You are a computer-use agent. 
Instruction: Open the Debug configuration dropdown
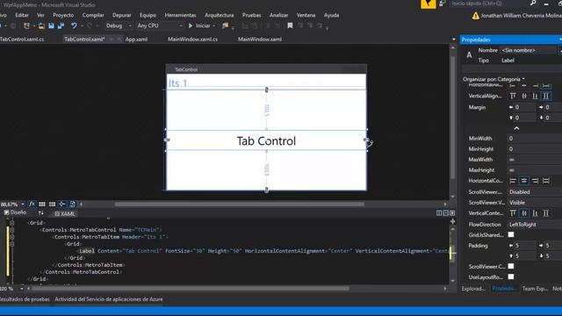pyautogui.click(x=119, y=25)
